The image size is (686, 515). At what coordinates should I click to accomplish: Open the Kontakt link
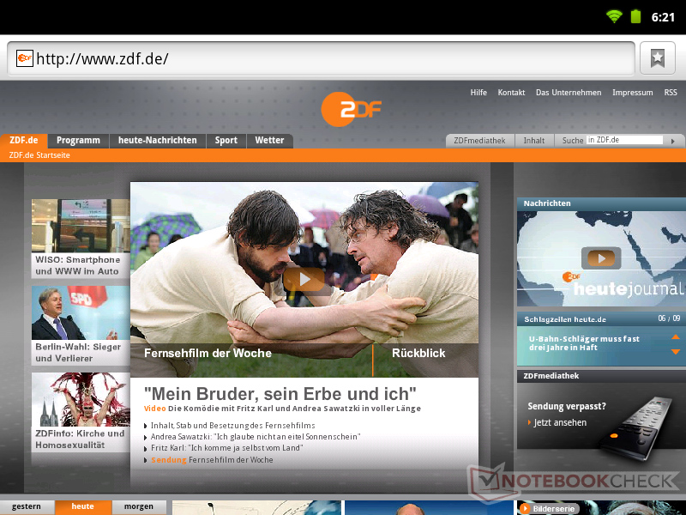click(x=511, y=93)
